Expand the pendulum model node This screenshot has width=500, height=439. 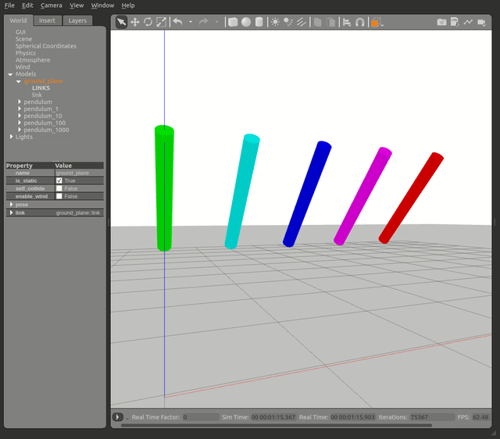(20, 102)
